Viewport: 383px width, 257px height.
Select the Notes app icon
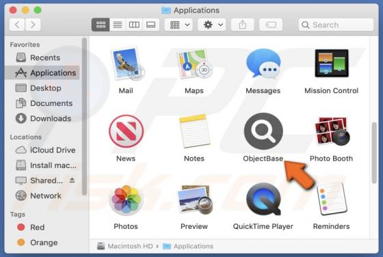tap(194, 131)
